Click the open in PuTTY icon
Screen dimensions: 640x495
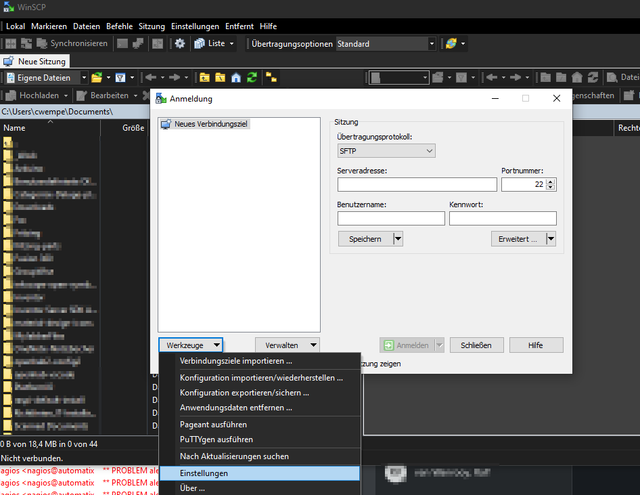point(138,43)
